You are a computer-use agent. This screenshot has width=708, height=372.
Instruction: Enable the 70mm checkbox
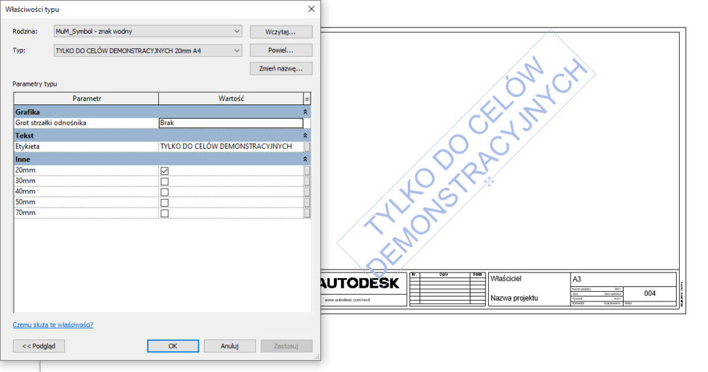[165, 213]
